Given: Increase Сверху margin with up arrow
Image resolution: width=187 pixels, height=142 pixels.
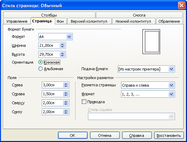Looking at the screenshot, I should click(66, 101).
